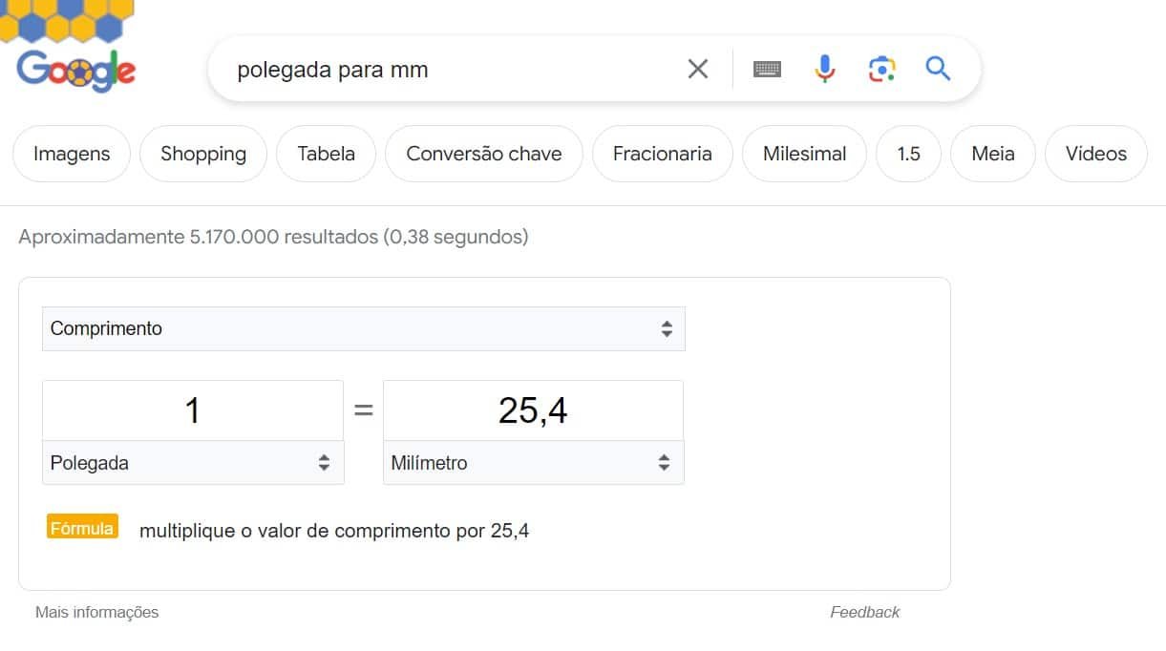Image resolution: width=1166 pixels, height=651 pixels.
Task: Select the millimeter result field showing 25,4
Action: (x=532, y=409)
